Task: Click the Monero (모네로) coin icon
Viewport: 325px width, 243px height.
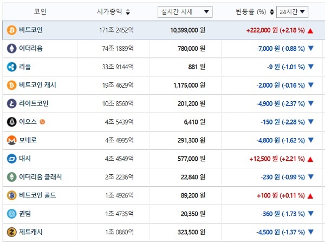Action: coord(12,140)
